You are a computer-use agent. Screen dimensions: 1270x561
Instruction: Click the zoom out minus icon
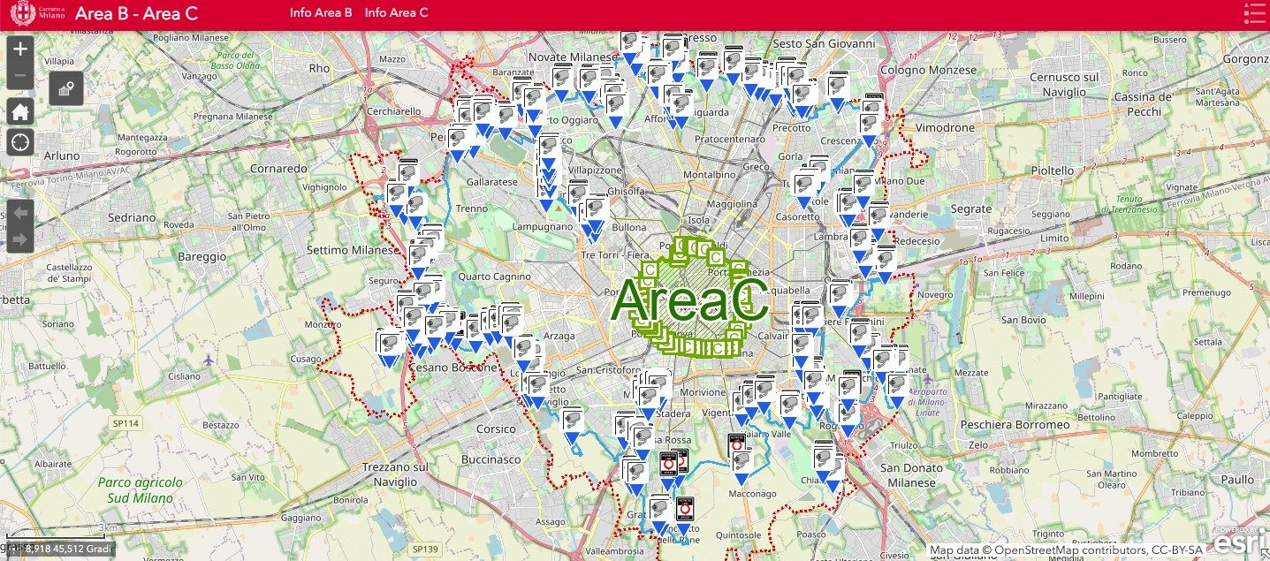19,75
